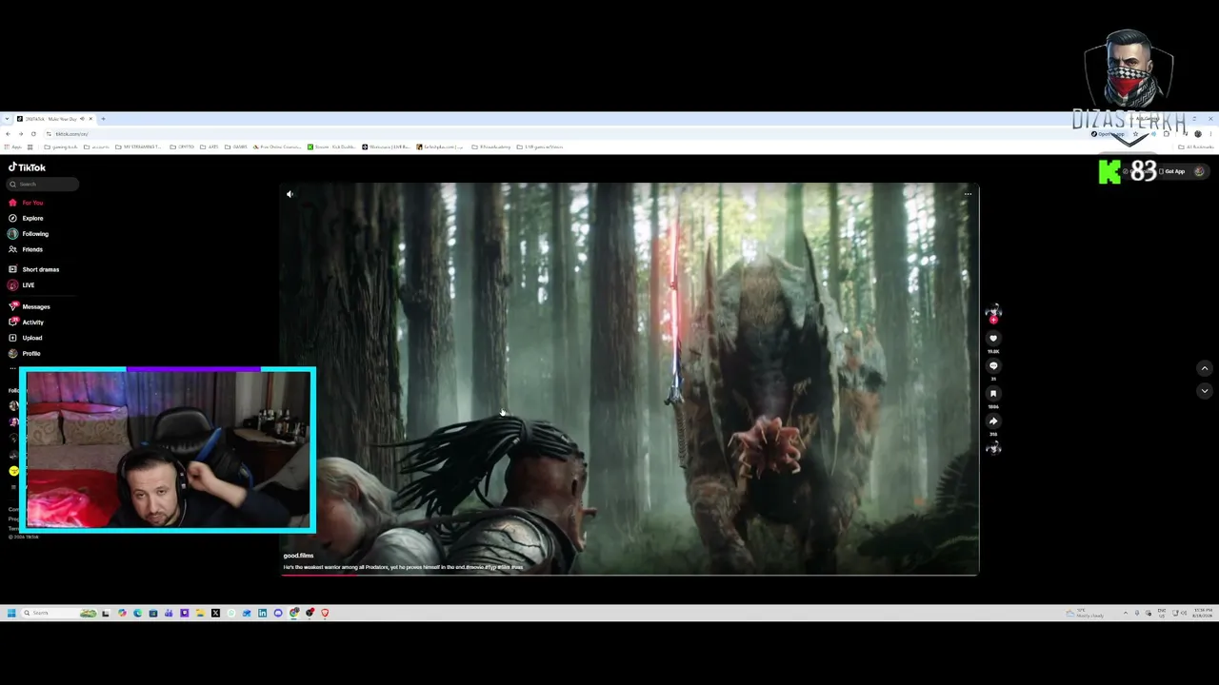
Task: Open the Chrome tab list dropdown
Action: [8, 119]
